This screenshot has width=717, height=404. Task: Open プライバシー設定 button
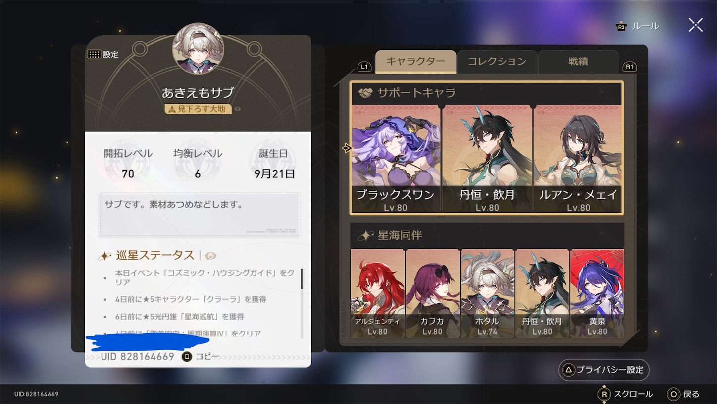pos(604,370)
